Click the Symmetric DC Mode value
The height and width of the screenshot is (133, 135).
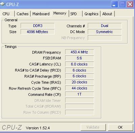coord(105,32)
